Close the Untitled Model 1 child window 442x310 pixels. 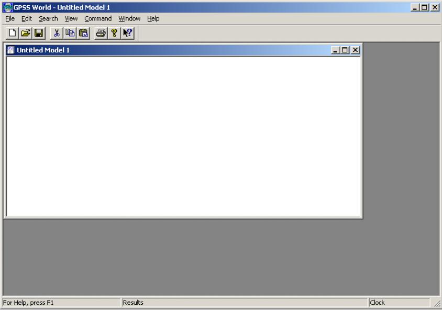pos(355,50)
